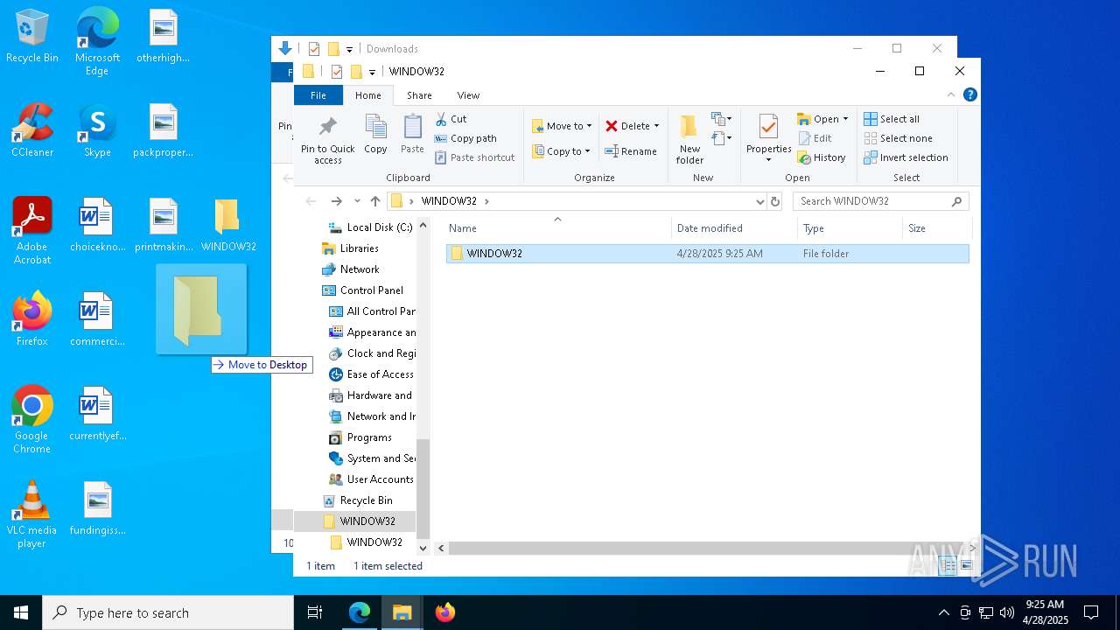Viewport: 1120px width, 630px height.
Task: Click the Paste ribbon button
Action: [412, 134]
